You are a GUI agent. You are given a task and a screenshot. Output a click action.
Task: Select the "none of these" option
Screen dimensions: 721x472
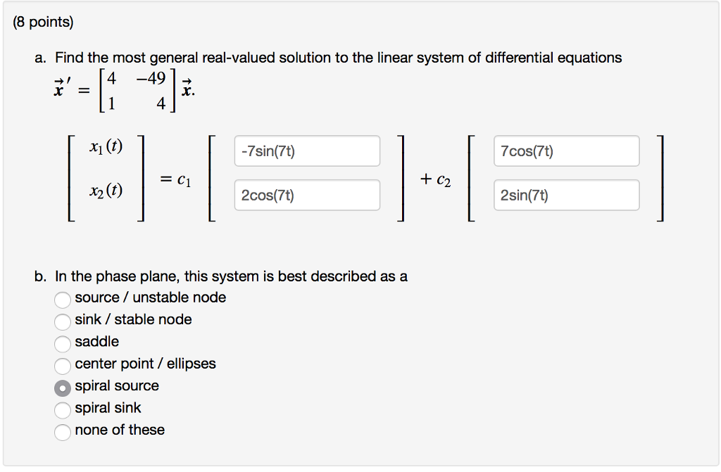coord(62,430)
